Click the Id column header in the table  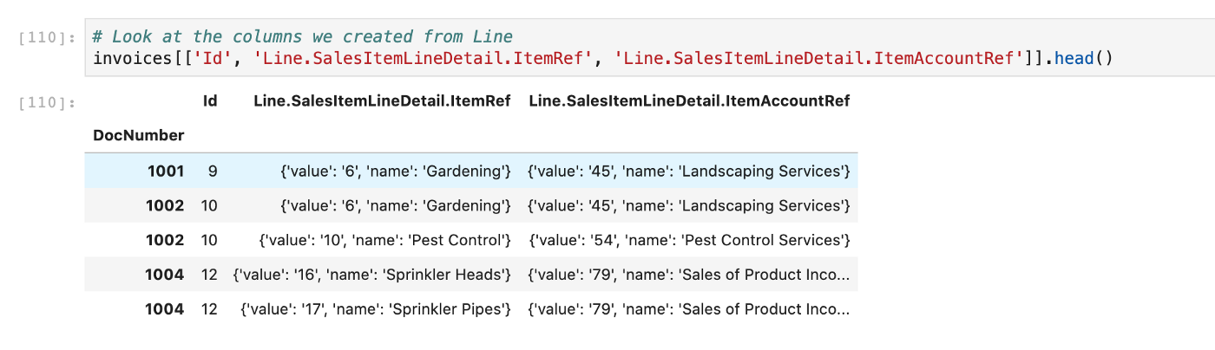210,101
